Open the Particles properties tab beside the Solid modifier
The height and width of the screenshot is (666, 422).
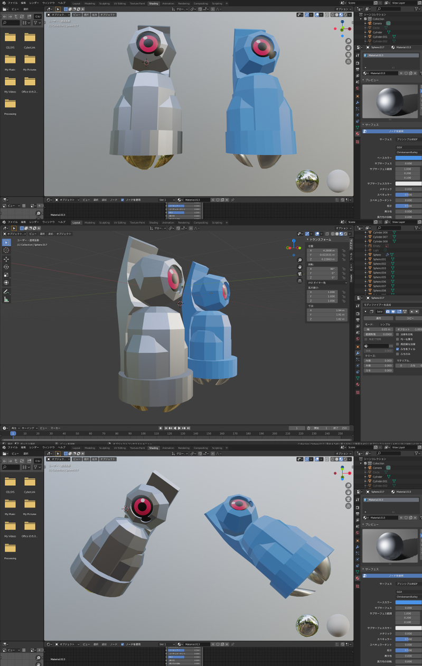[x=358, y=359]
